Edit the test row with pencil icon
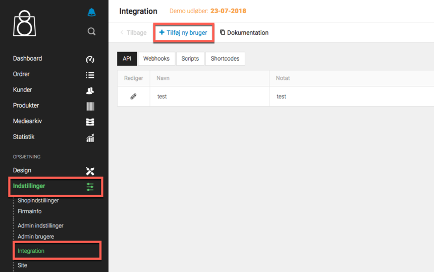The width and height of the screenshot is (434, 272). pyautogui.click(x=133, y=96)
